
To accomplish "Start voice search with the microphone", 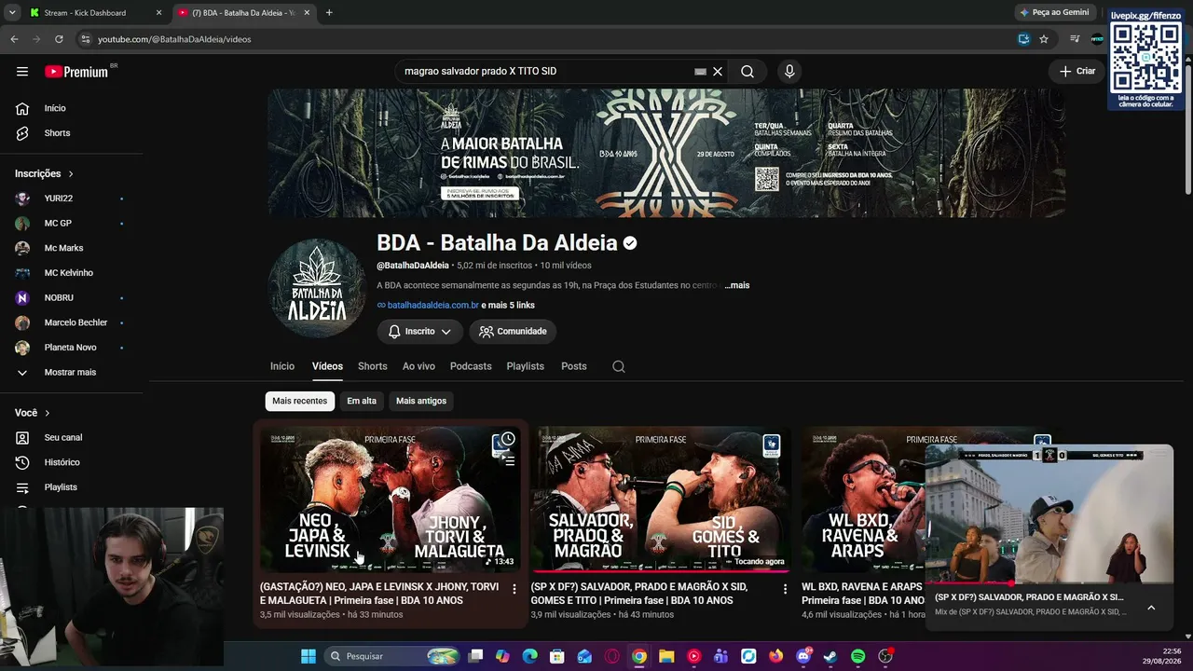I will [789, 72].
